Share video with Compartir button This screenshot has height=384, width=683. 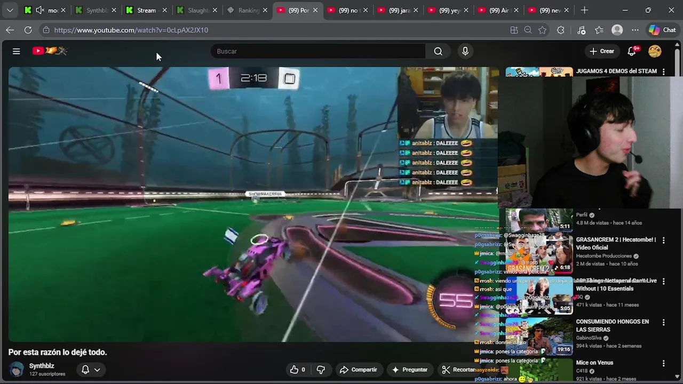[x=359, y=370]
